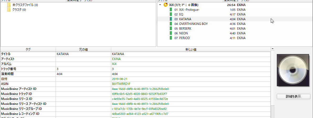
Task: Click the タグ column header
Action: 28,49
